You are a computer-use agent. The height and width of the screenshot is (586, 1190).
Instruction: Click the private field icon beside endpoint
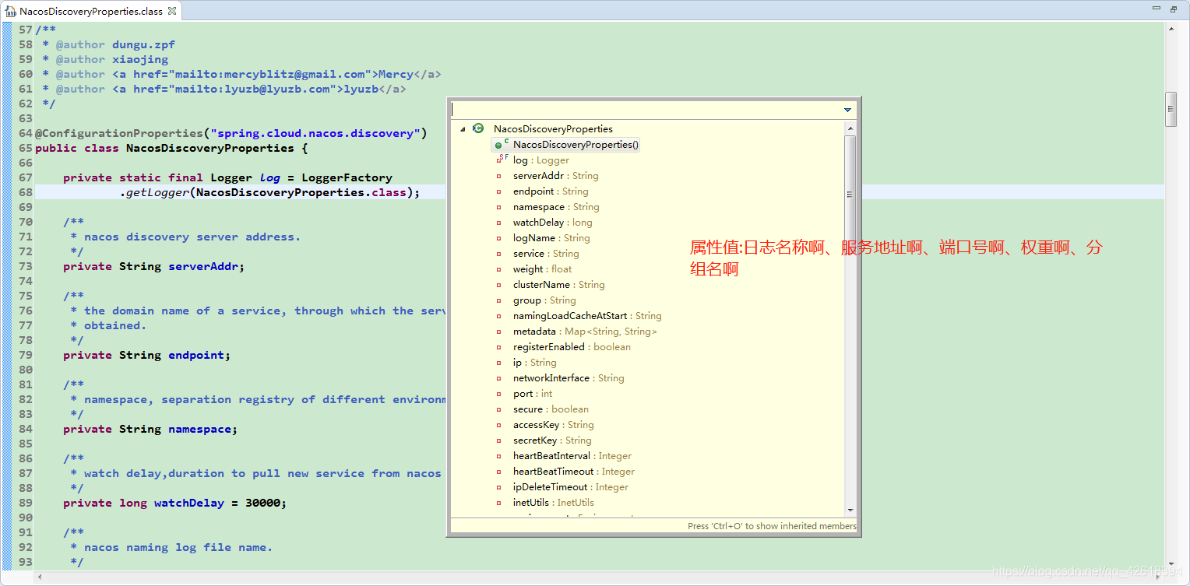tap(499, 191)
